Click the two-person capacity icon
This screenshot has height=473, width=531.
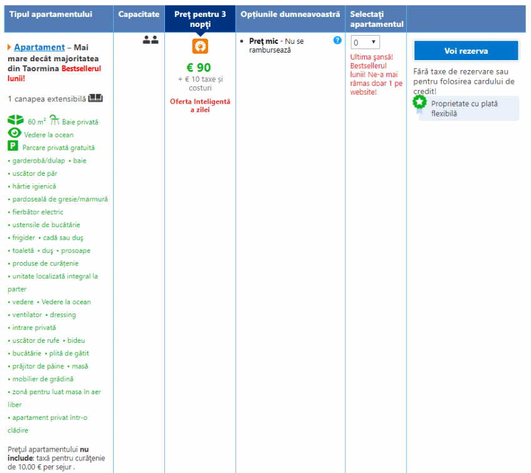coord(150,40)
